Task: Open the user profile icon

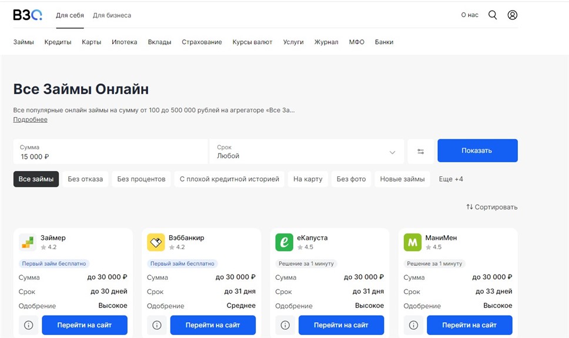Action: click(513, 15)
